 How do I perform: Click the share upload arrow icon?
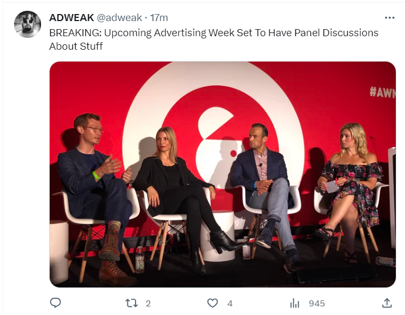tap(387, 303)
